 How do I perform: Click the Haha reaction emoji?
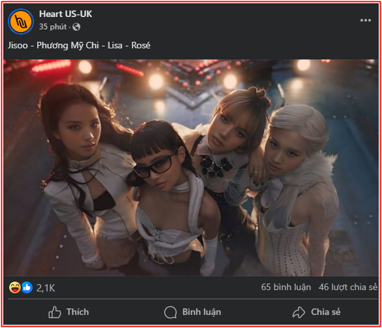[x=15, y=287]
